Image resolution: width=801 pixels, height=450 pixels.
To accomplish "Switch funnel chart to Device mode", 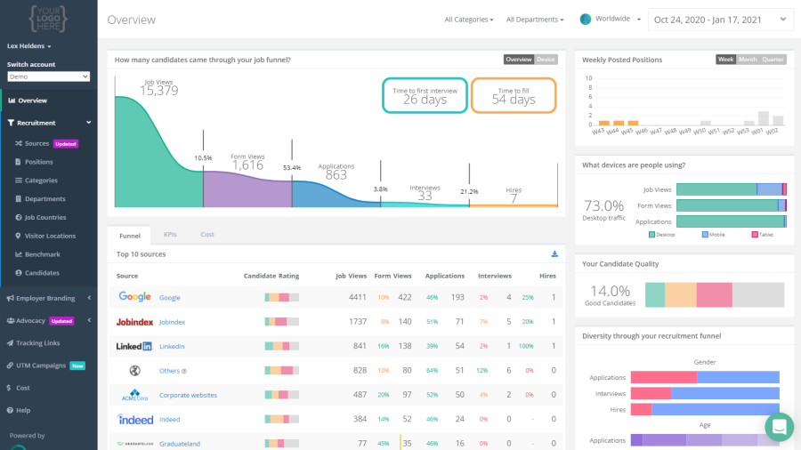I will (546, 60).
